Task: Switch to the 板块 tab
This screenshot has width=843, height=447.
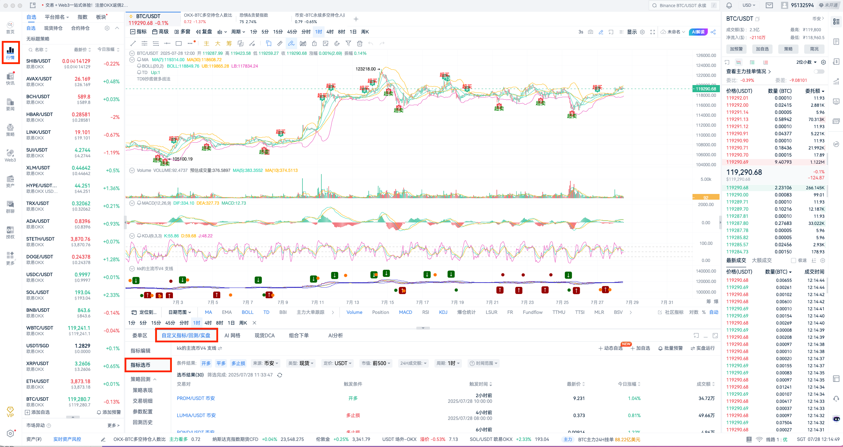Action: point(101,17)
